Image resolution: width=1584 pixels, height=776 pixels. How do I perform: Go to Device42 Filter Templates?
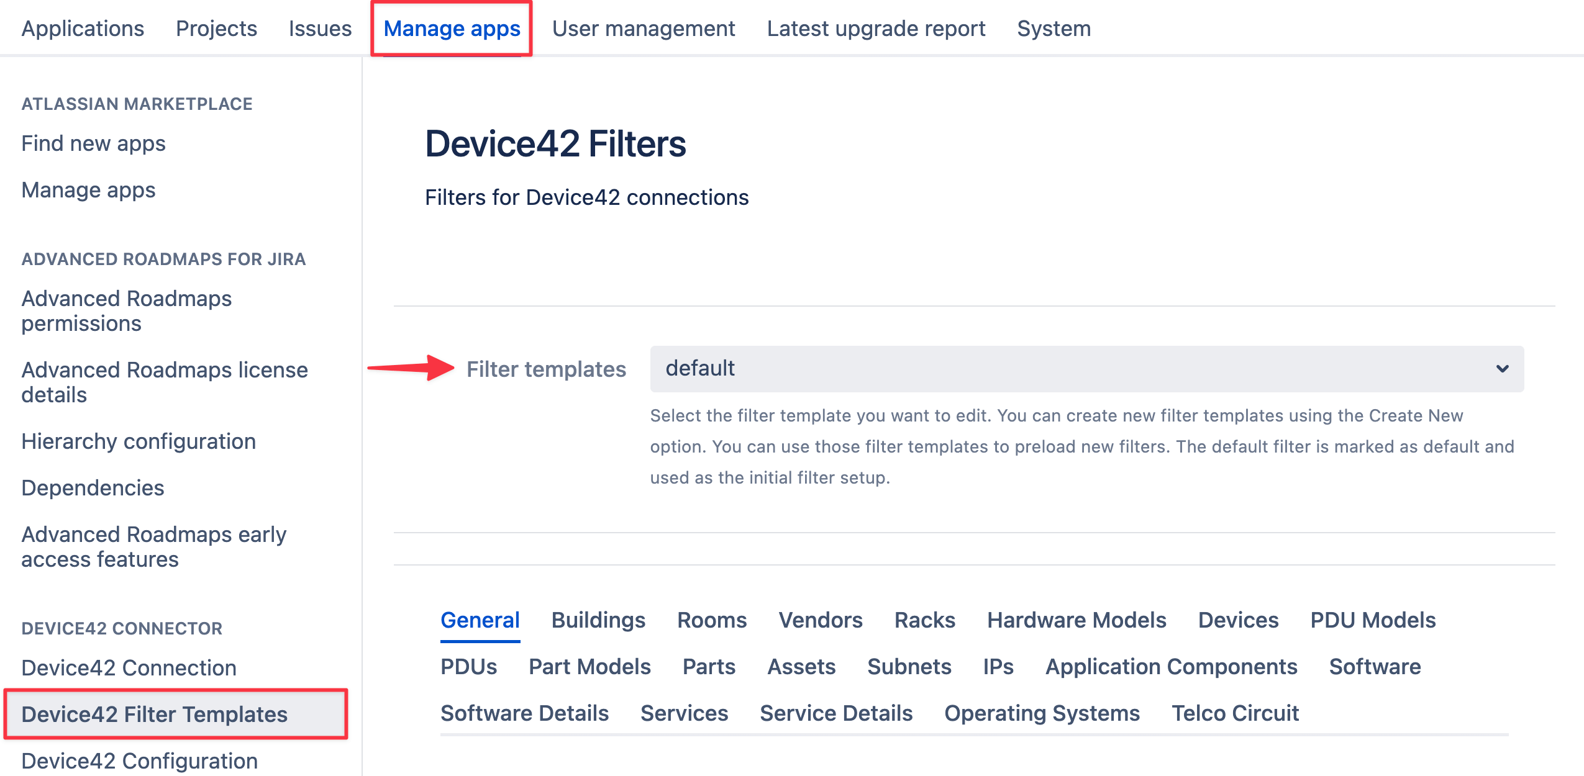[155, 715]
